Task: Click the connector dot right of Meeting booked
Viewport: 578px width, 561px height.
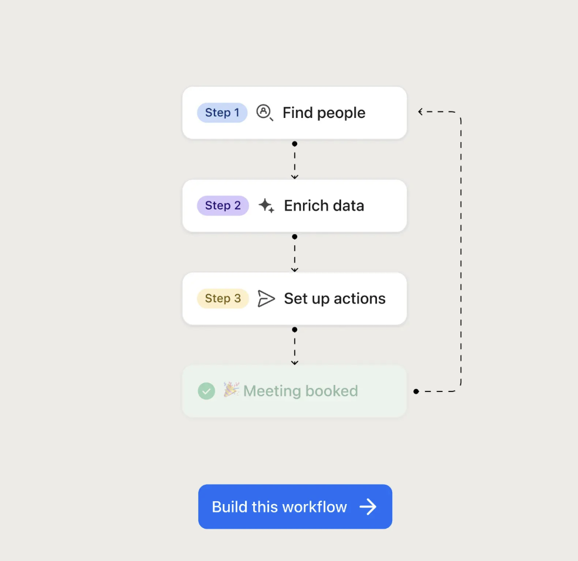Action: point(416,391)
